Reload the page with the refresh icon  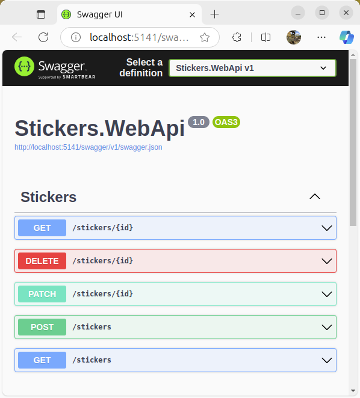pos(43,37)
